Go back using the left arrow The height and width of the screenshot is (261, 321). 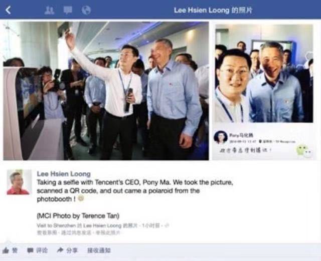(8, 10)
